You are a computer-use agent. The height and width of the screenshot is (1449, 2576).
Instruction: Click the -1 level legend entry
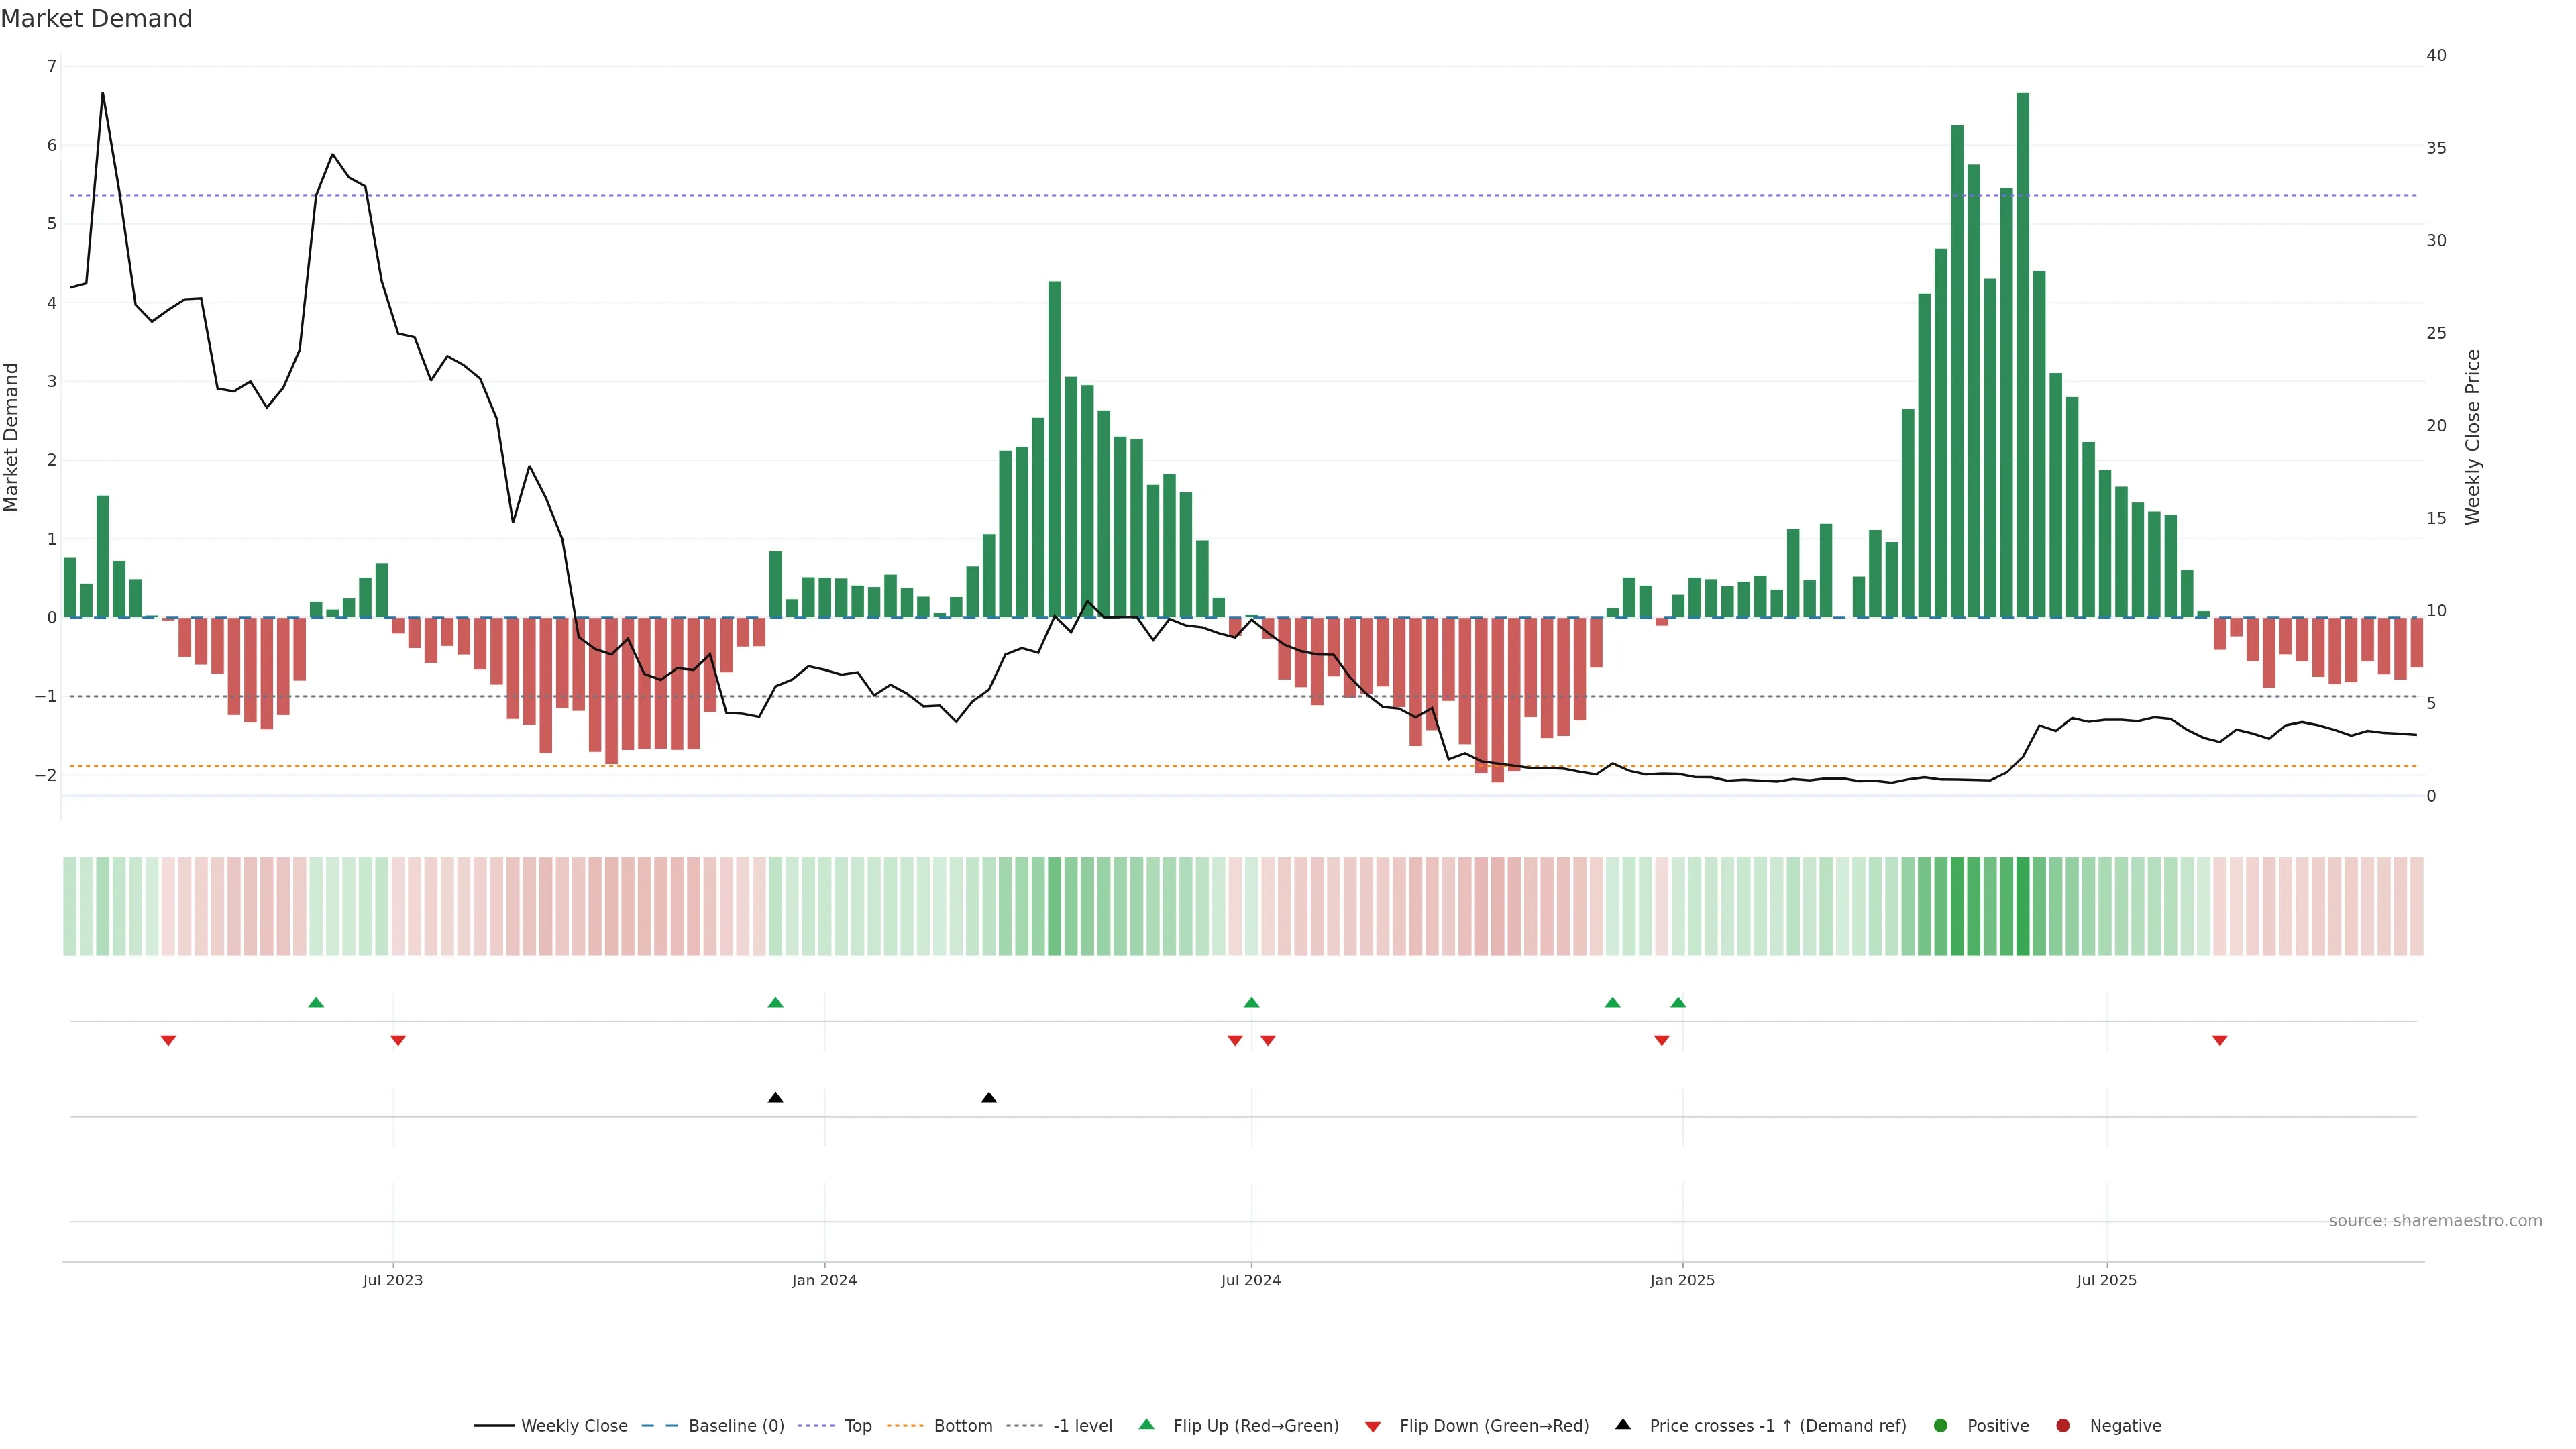(1082, 1426)
